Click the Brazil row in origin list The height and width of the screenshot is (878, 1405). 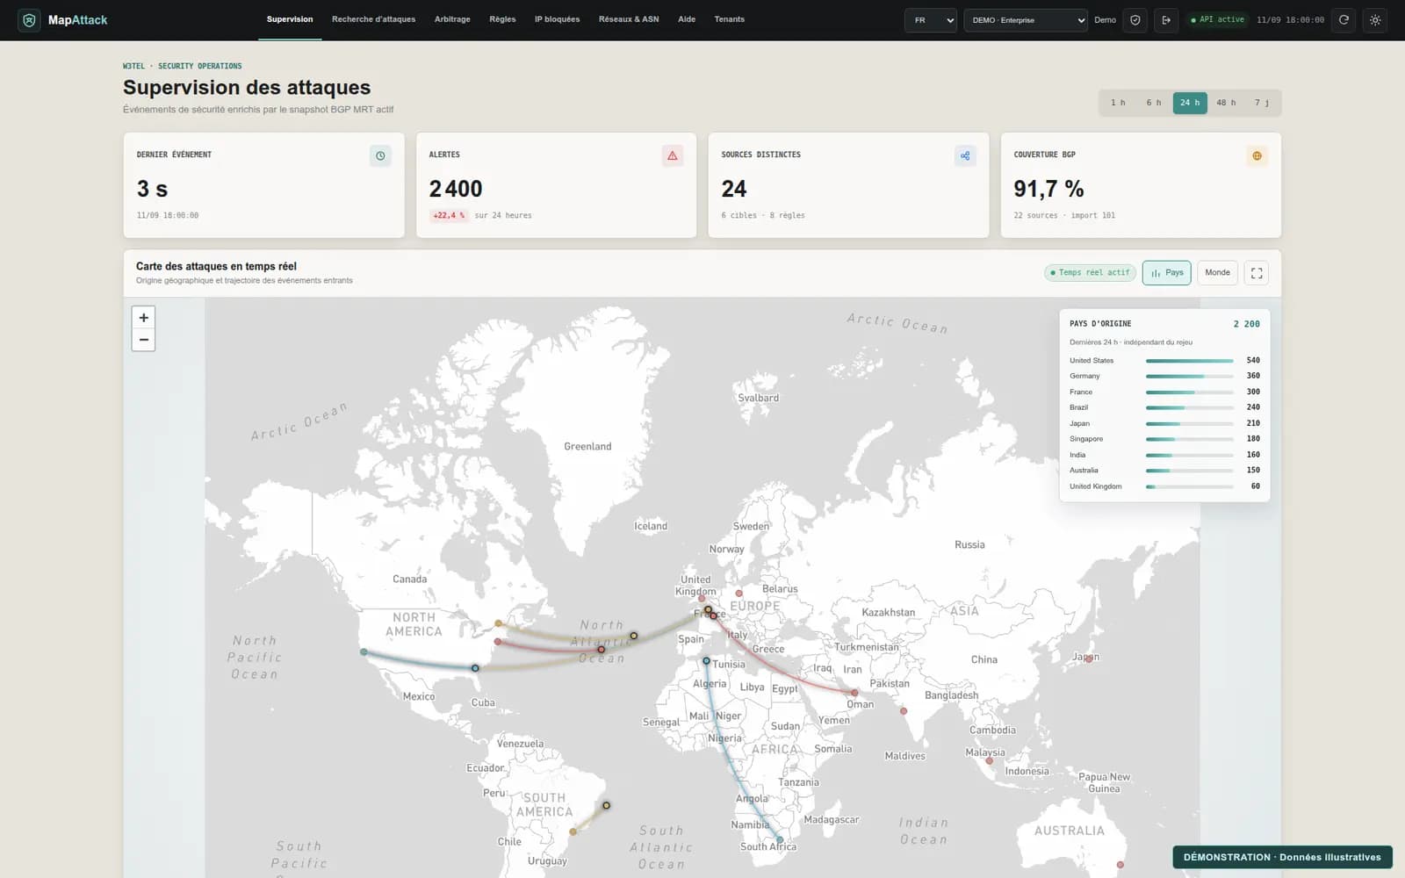point(1164,407)
